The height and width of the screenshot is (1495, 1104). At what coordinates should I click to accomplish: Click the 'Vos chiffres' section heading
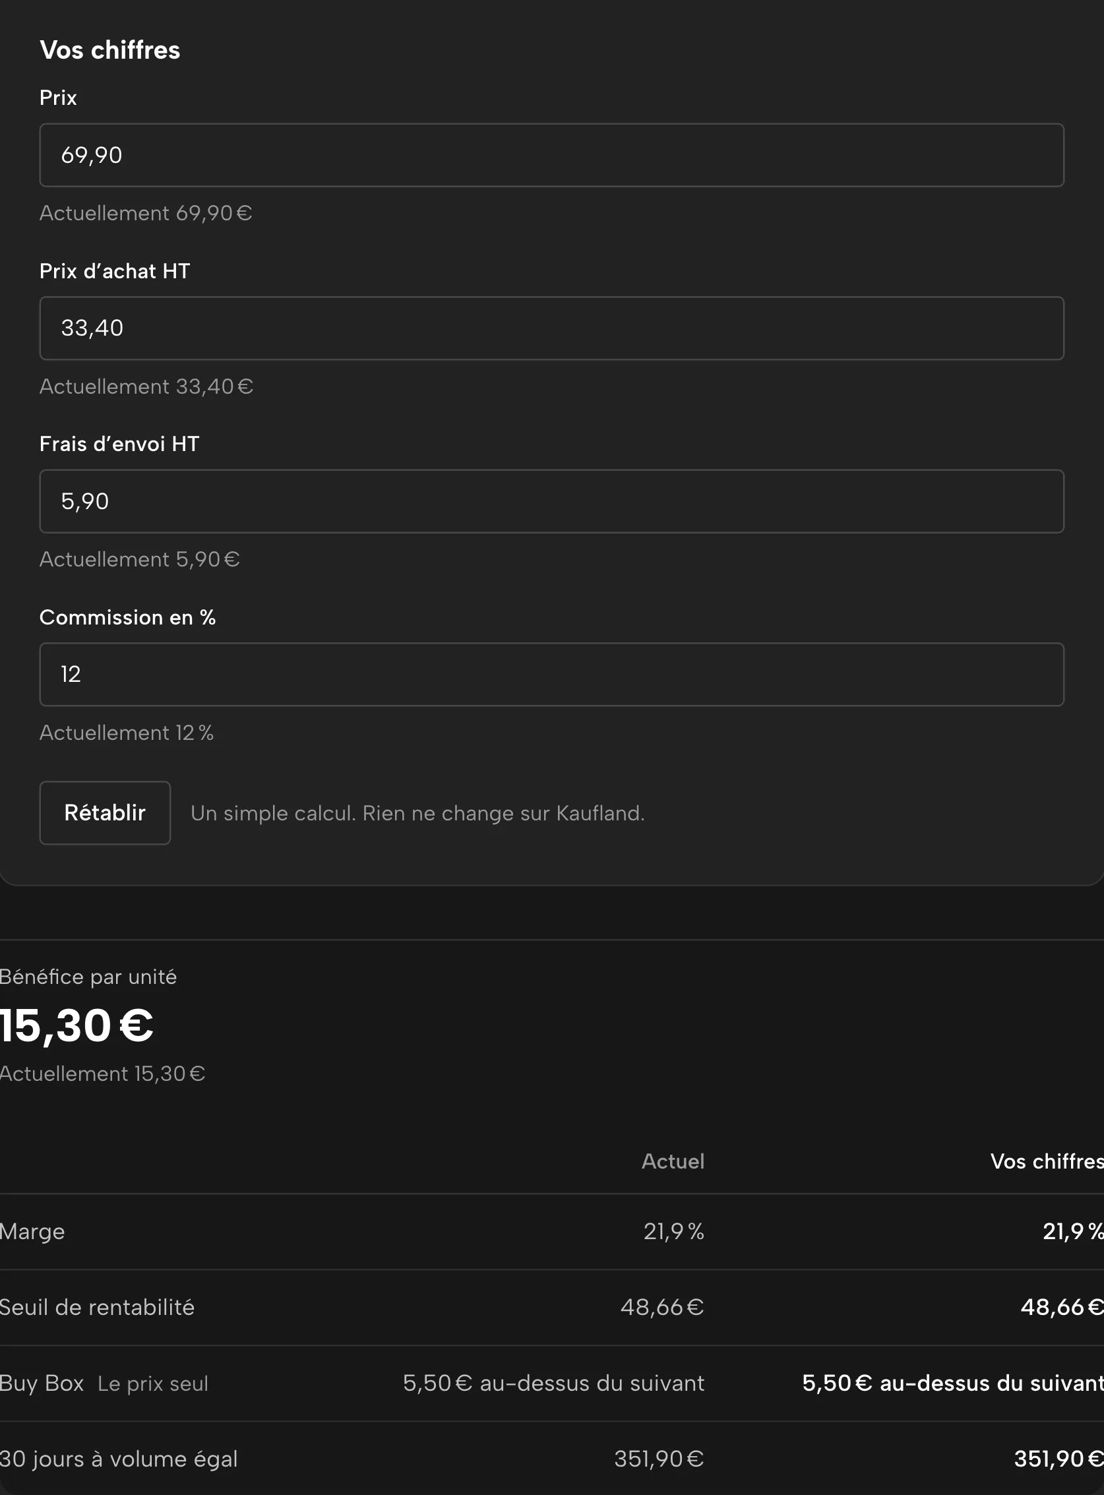tap(110, 50)
